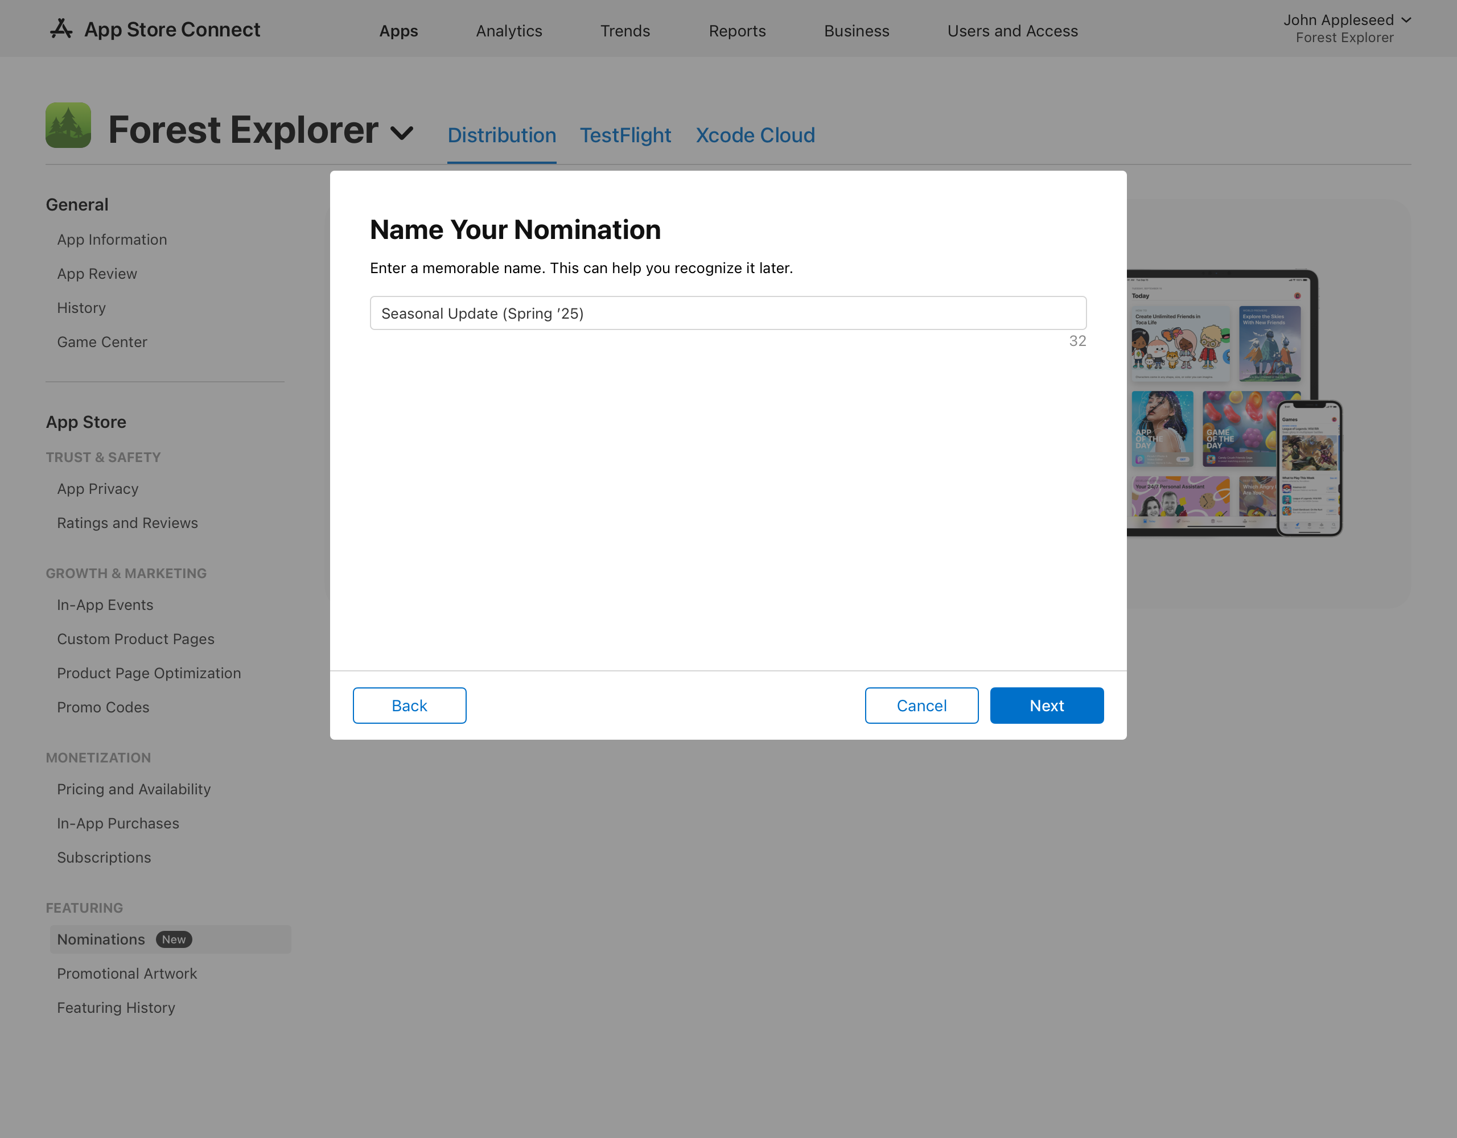Click the App Store Connect logo icon
The width and height of the screenshot is (1457, 1138).
tap(60, 30)
